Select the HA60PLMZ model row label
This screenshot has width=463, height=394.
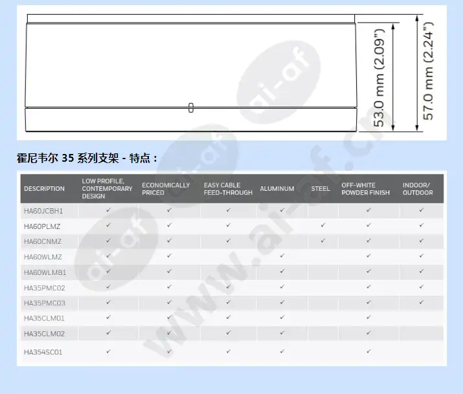(42, 226)
